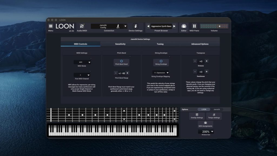277x156 pixels.
Task: Decrease Pitch Bend Range
Action: pyautogui.click(x=116, y=73)
